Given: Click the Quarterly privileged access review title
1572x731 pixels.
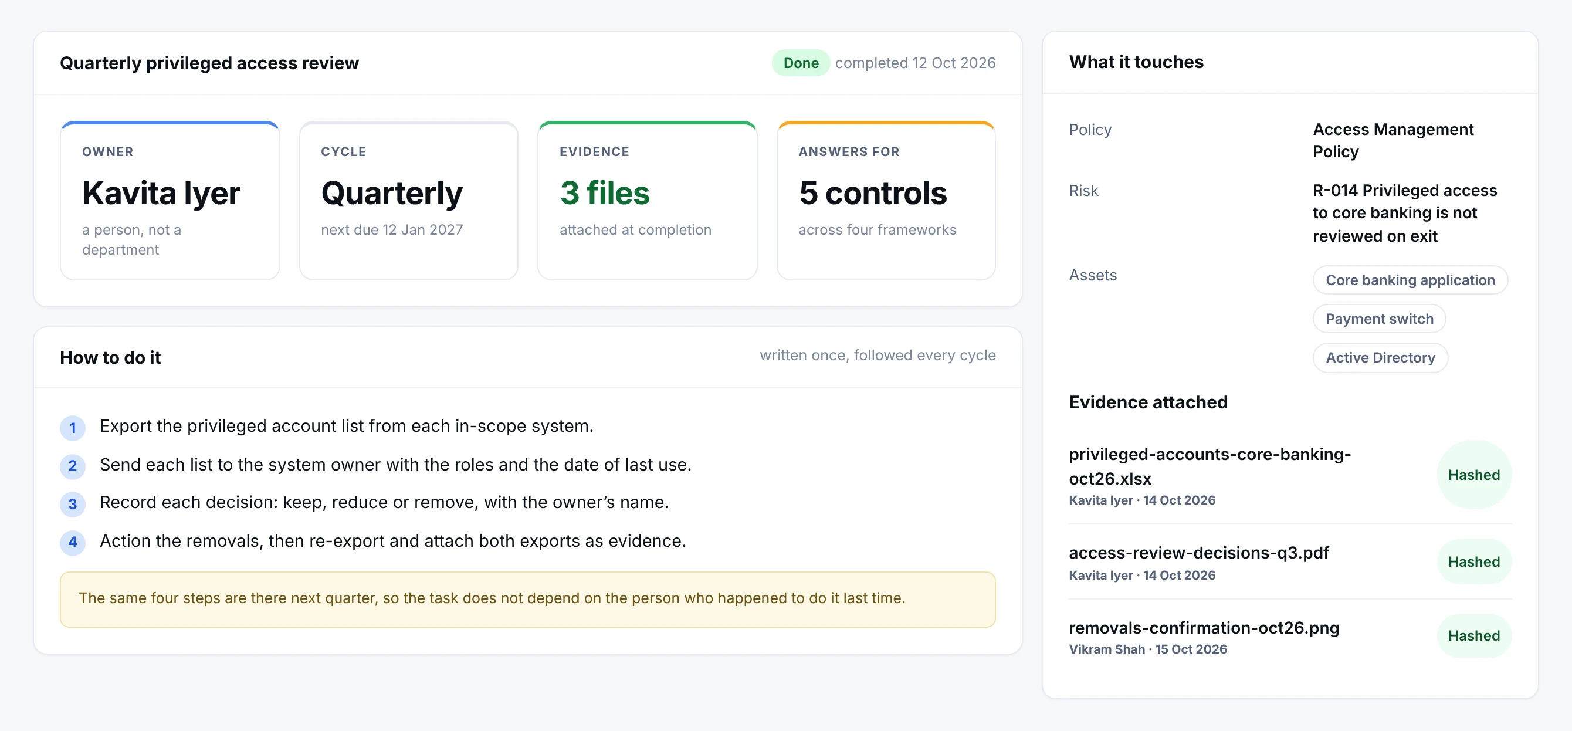Looking at the screenshot, I should click(x=209, y=63).
